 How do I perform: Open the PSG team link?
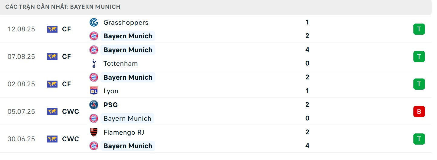(x=110, y=105)
